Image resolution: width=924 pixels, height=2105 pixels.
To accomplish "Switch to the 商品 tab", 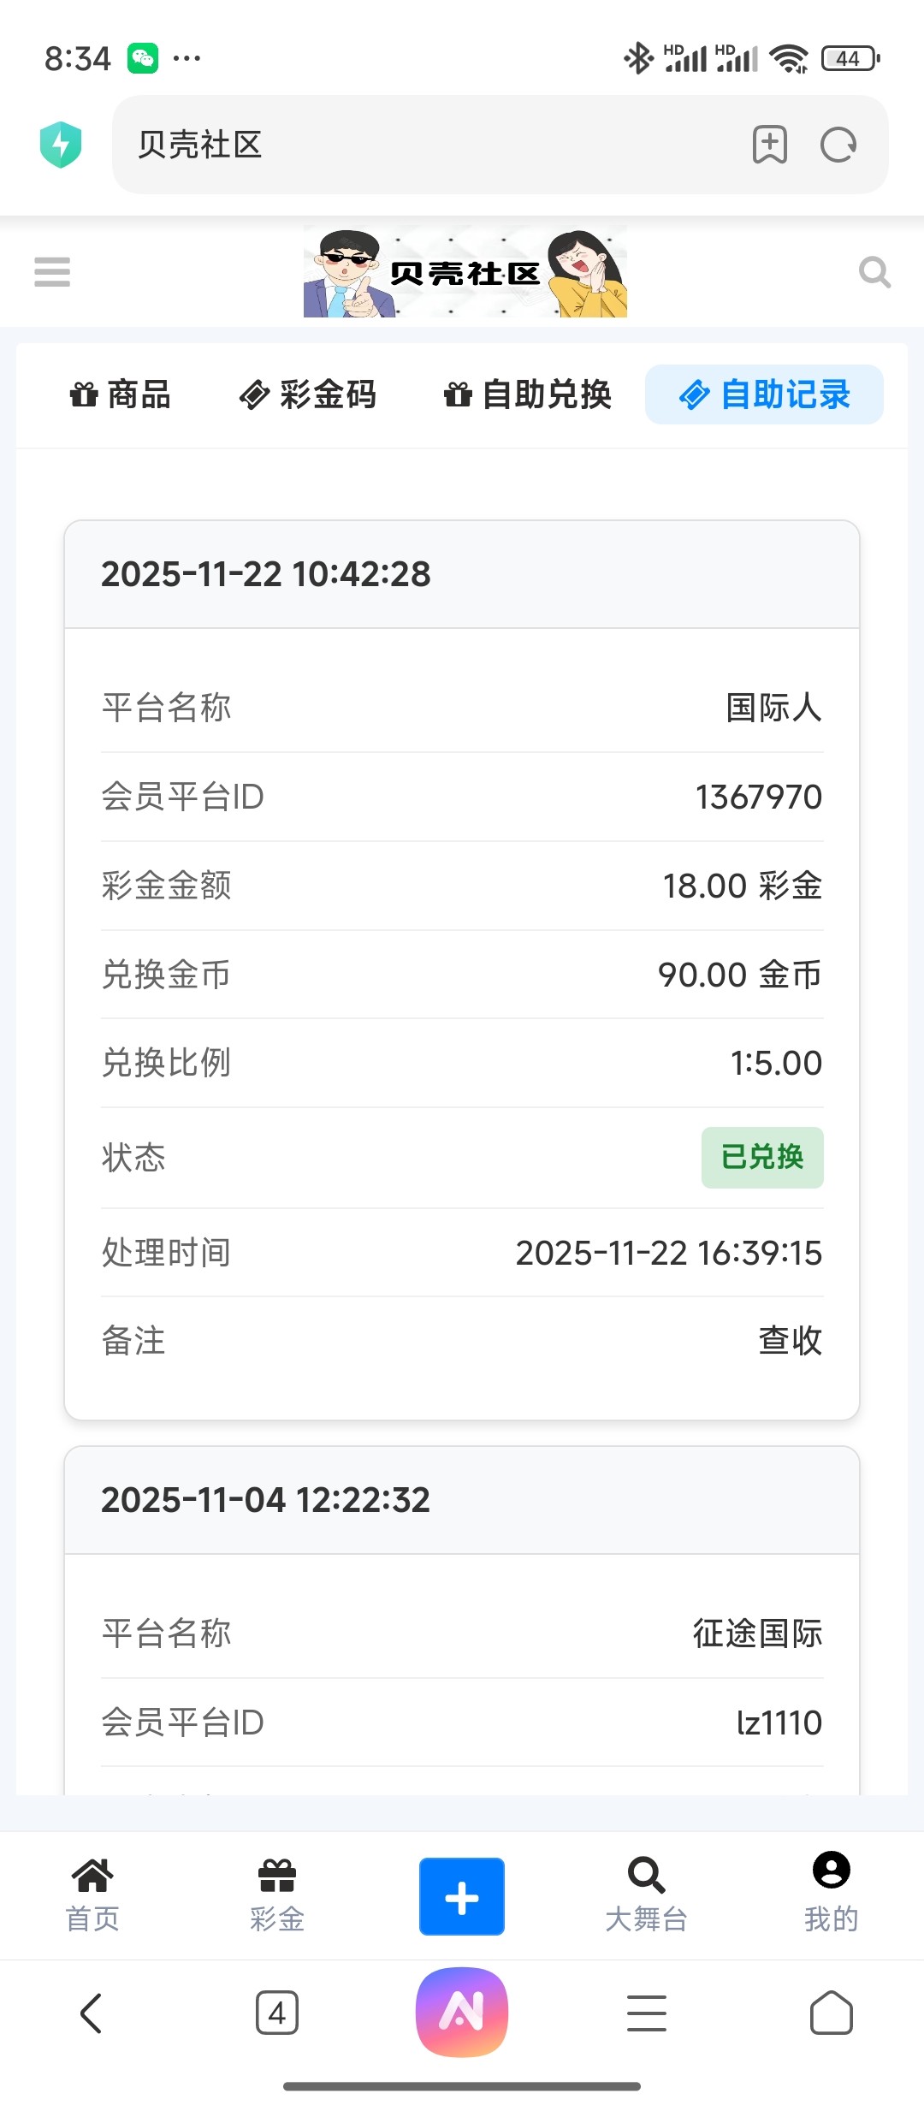I will (121, 394).
